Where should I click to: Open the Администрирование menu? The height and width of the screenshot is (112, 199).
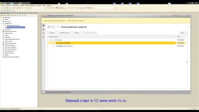tap(30, 6)
